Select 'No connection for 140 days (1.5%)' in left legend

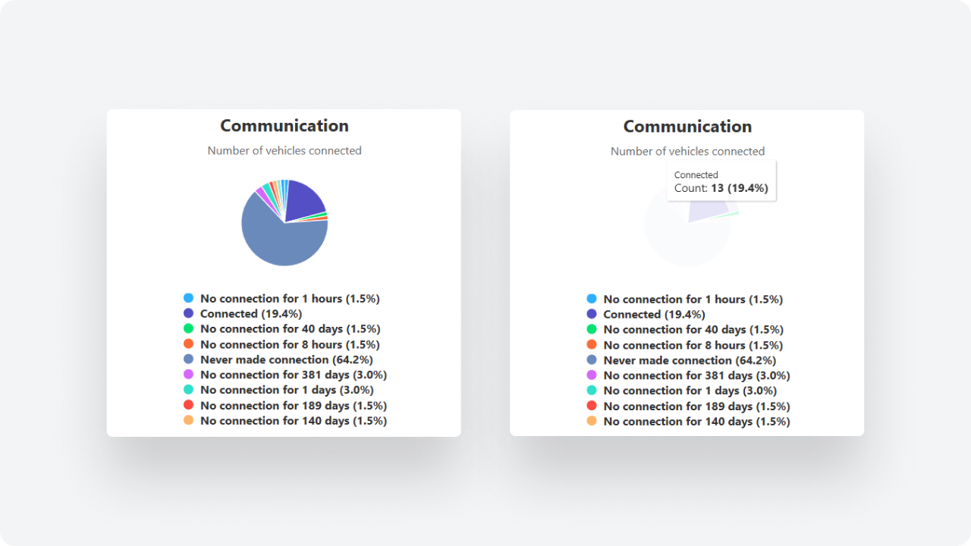[293, 421]
